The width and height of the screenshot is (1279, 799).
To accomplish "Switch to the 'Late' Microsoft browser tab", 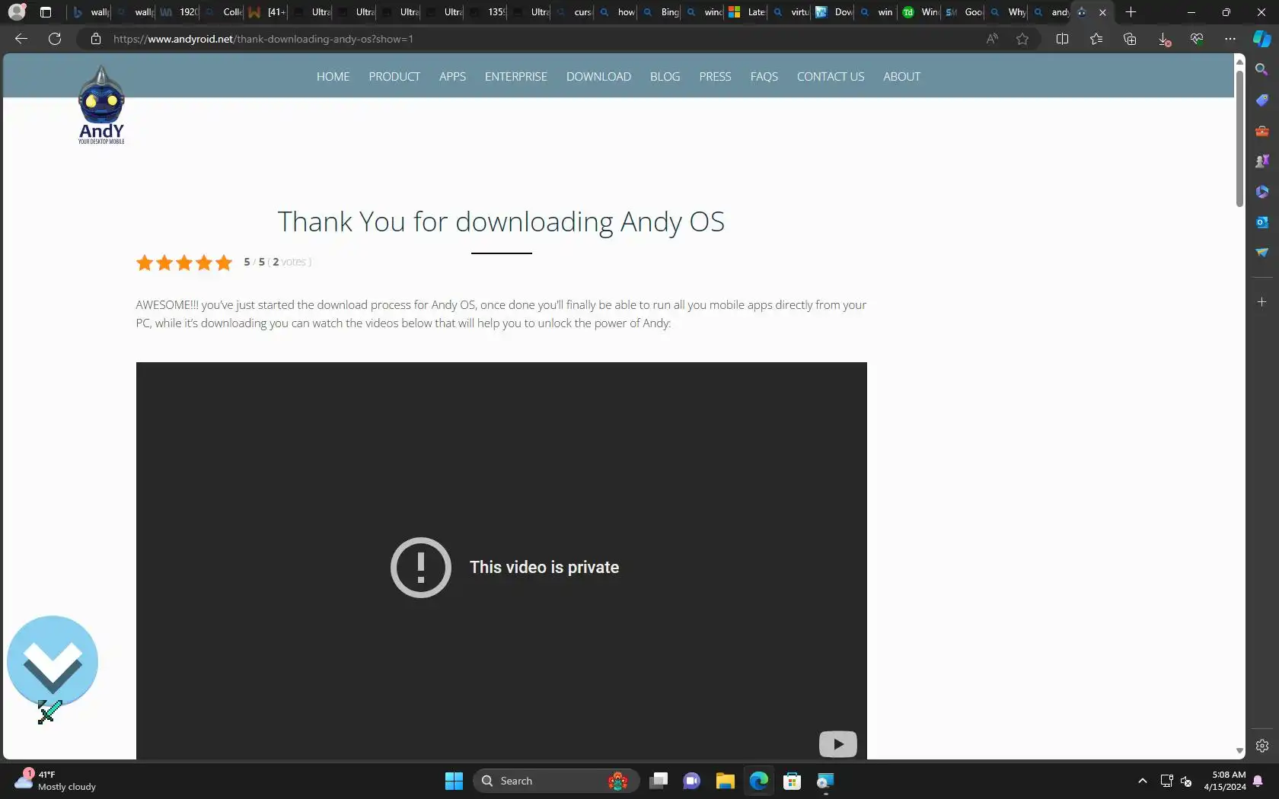I will [748, 12].
